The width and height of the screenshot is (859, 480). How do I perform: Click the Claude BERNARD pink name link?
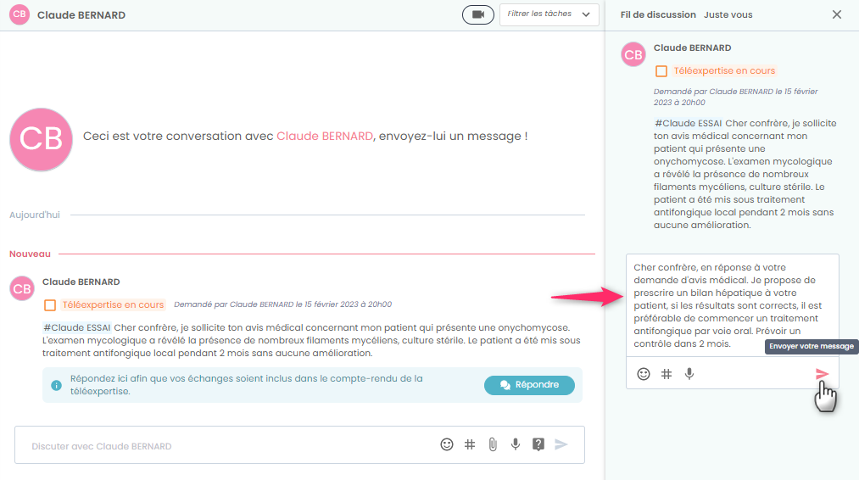[x=324, y=136]
